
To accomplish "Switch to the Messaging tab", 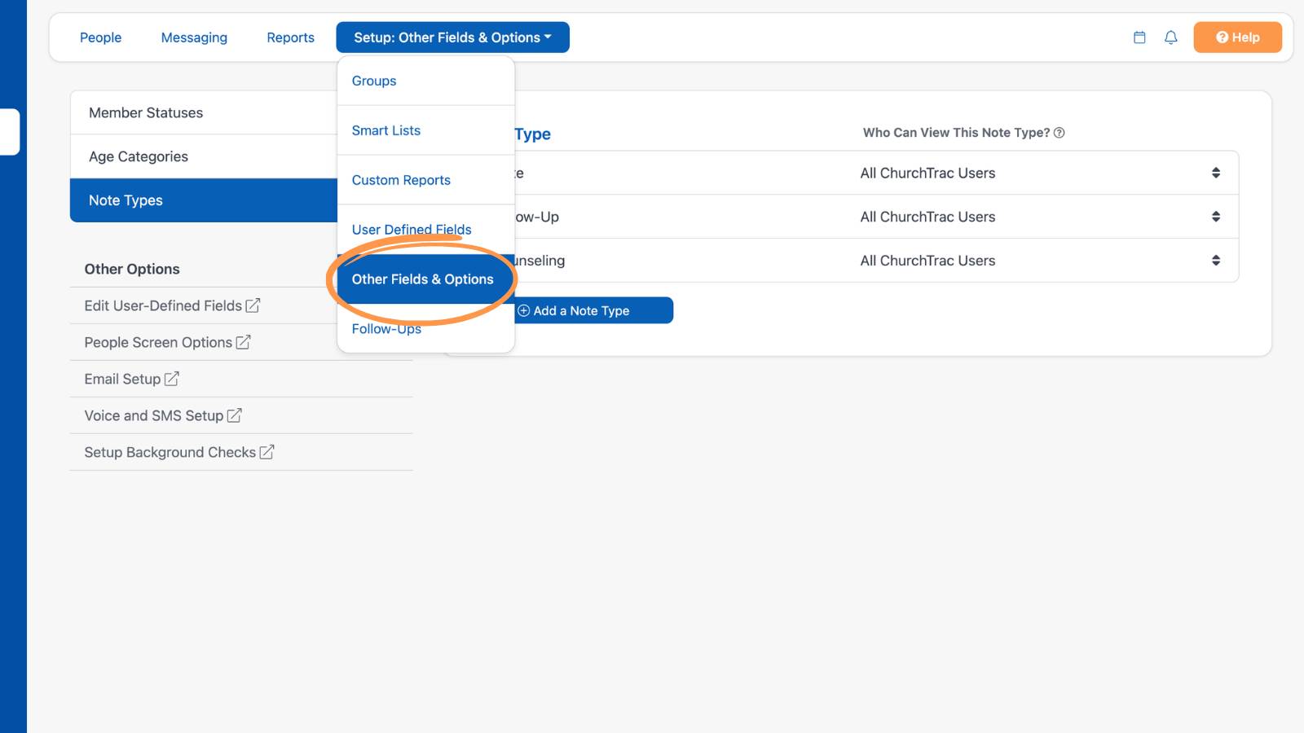I will coord(194,37).
